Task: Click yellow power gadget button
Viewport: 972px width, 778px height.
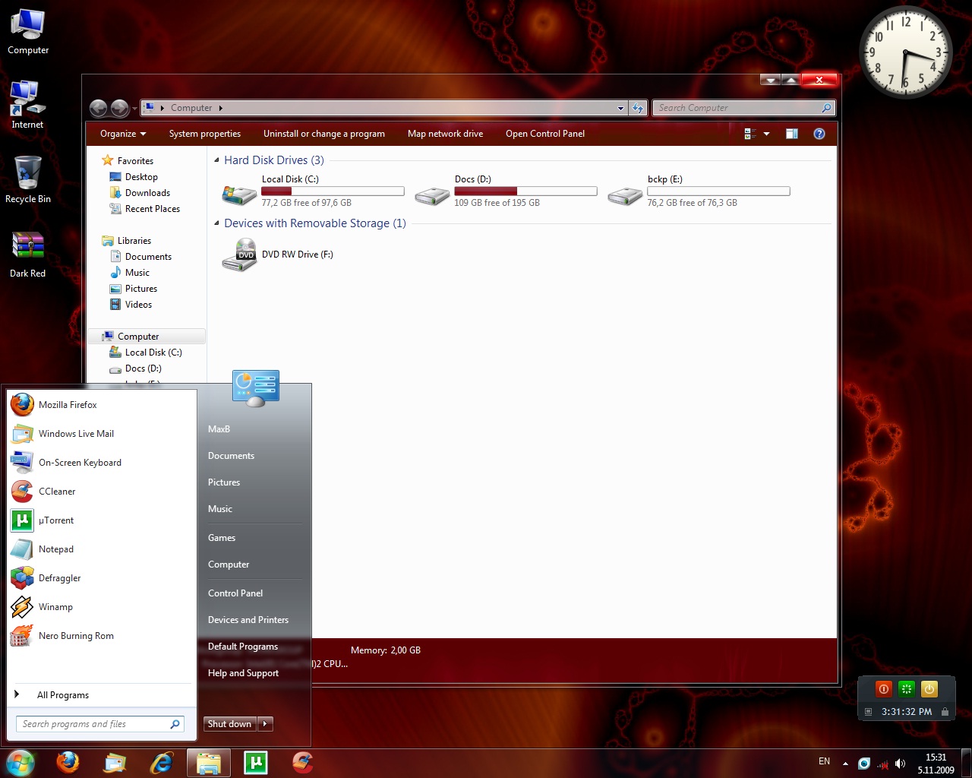Action: pyautogui.click(x=929, y=689)
